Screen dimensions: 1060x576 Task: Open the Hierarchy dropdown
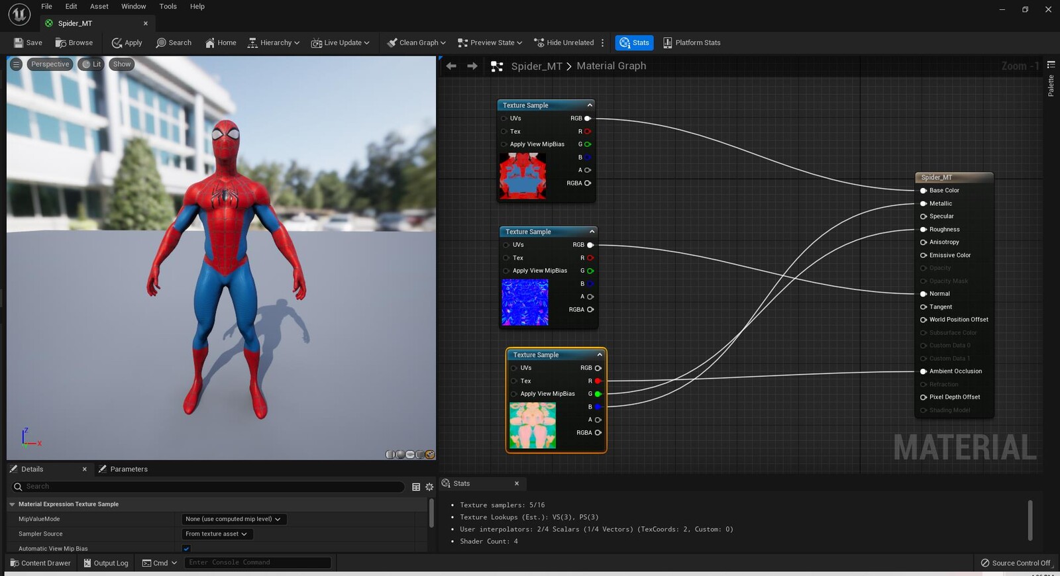point(273,42)
